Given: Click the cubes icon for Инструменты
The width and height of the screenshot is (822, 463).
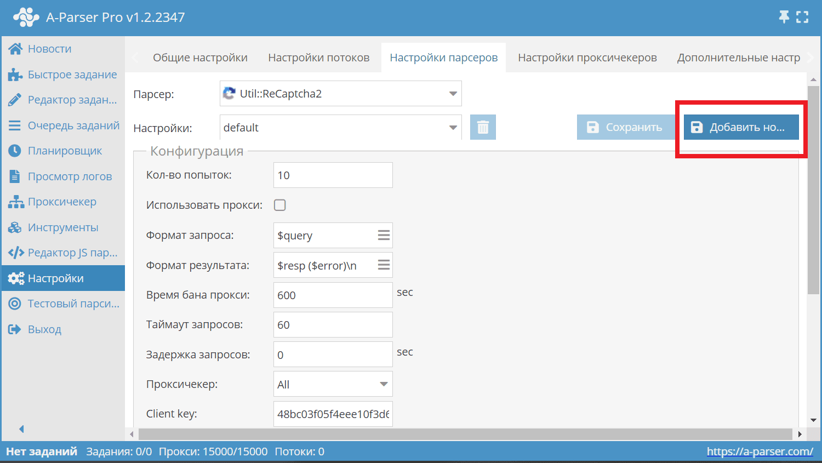Looking at the screenshot, I should click(15, 227).
